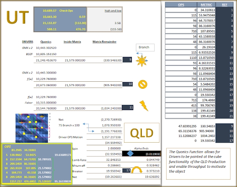Click the blue diamond icon next to Alpha Ends
The width and height of the screenshot is (237, 187).
[x=130, y=153]
